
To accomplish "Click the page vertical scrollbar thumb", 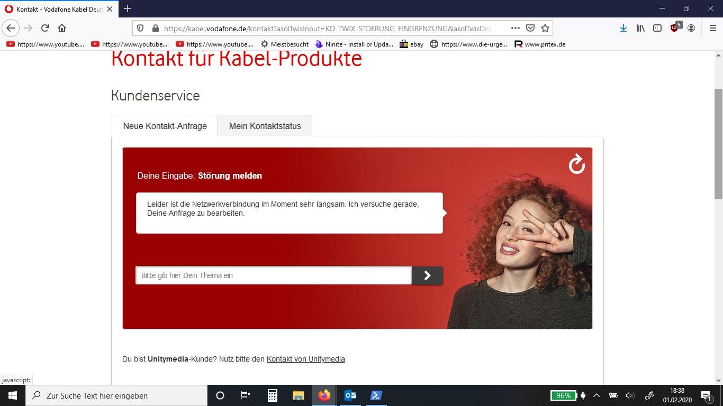I will pyautogui.click(x=718, y=144).
